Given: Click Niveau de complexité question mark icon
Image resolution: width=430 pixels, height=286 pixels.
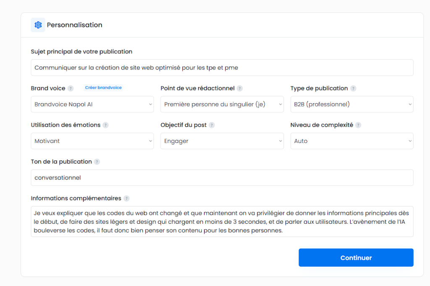Looking at the screenshot, I should 358,125.
